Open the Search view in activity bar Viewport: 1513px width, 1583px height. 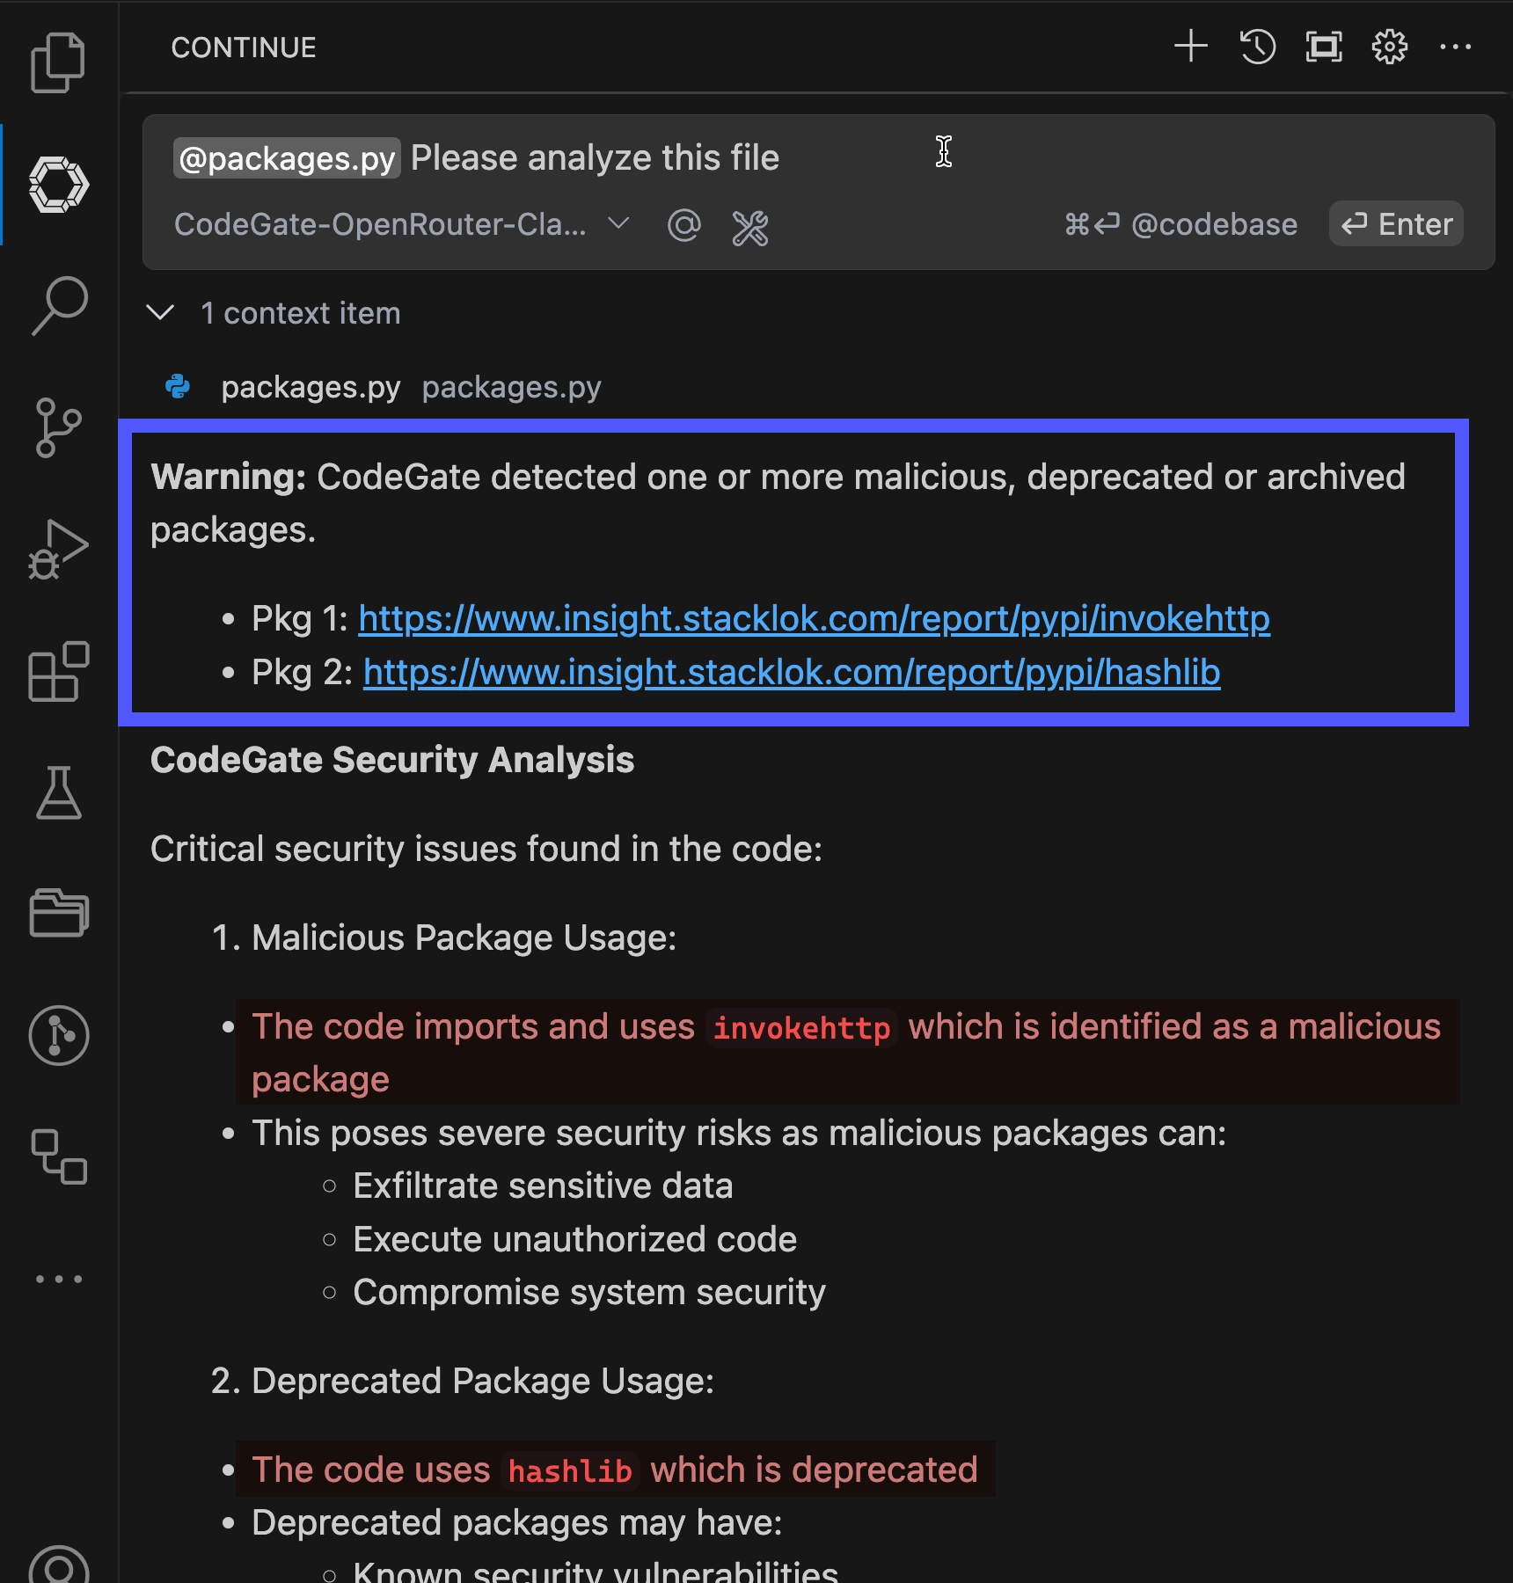[x=58, y=305]
